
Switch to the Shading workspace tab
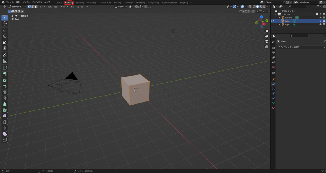118,3
